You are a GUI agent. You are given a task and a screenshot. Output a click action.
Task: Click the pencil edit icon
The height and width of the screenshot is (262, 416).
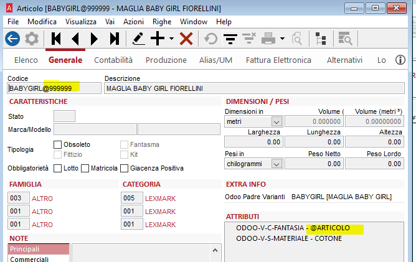tap(139, 39)
